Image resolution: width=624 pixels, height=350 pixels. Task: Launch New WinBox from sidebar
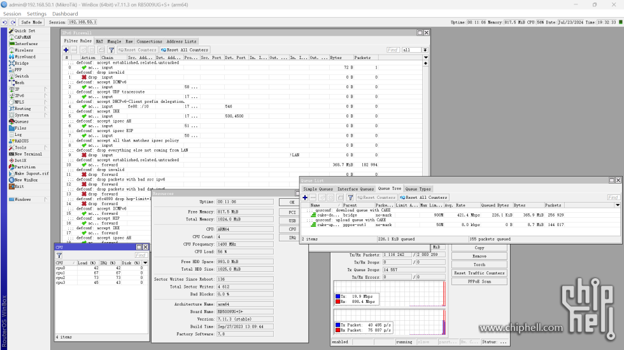[26, 180]
